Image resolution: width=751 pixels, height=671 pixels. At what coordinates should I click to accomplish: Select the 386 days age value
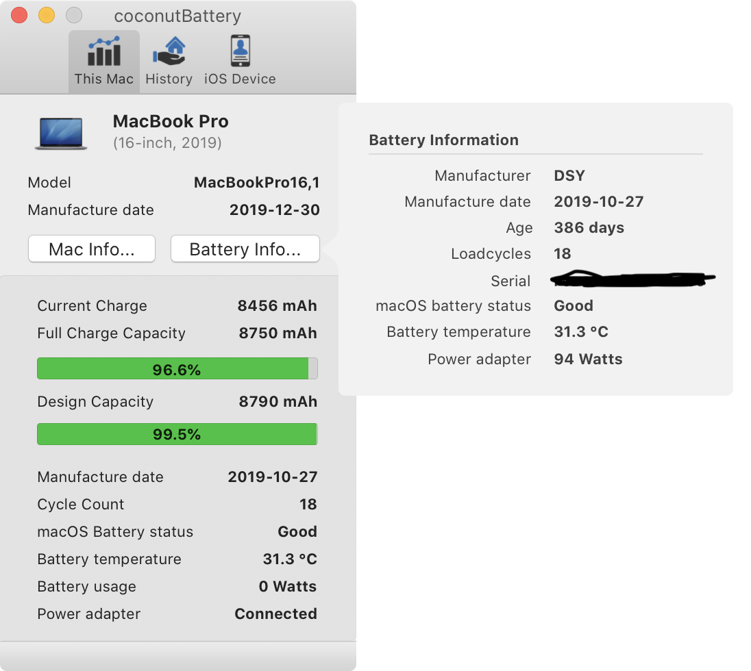tap(589, 228)
